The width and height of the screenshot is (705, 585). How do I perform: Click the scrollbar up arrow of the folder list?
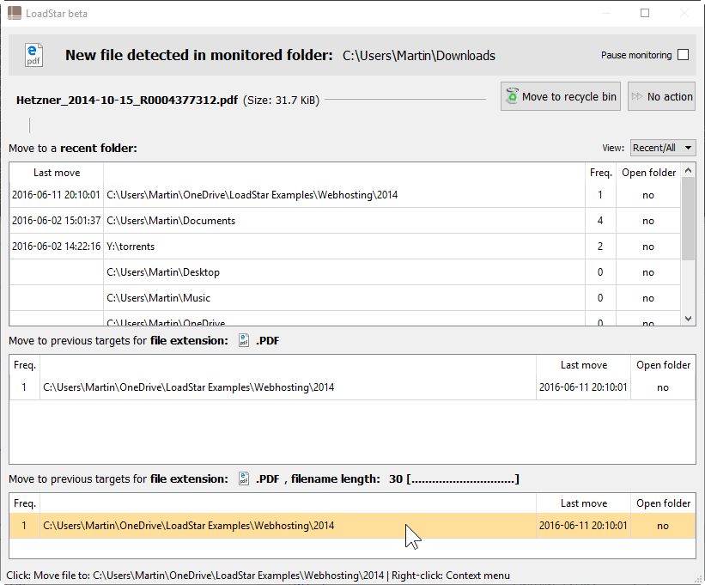pos(689,171)
